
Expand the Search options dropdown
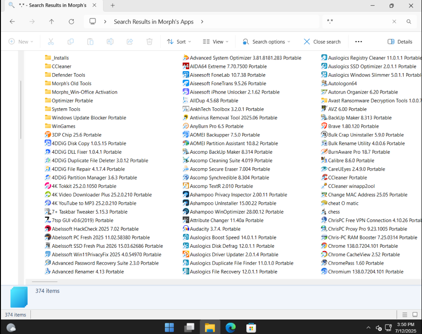pyautogui.click(x=266, y=42)
